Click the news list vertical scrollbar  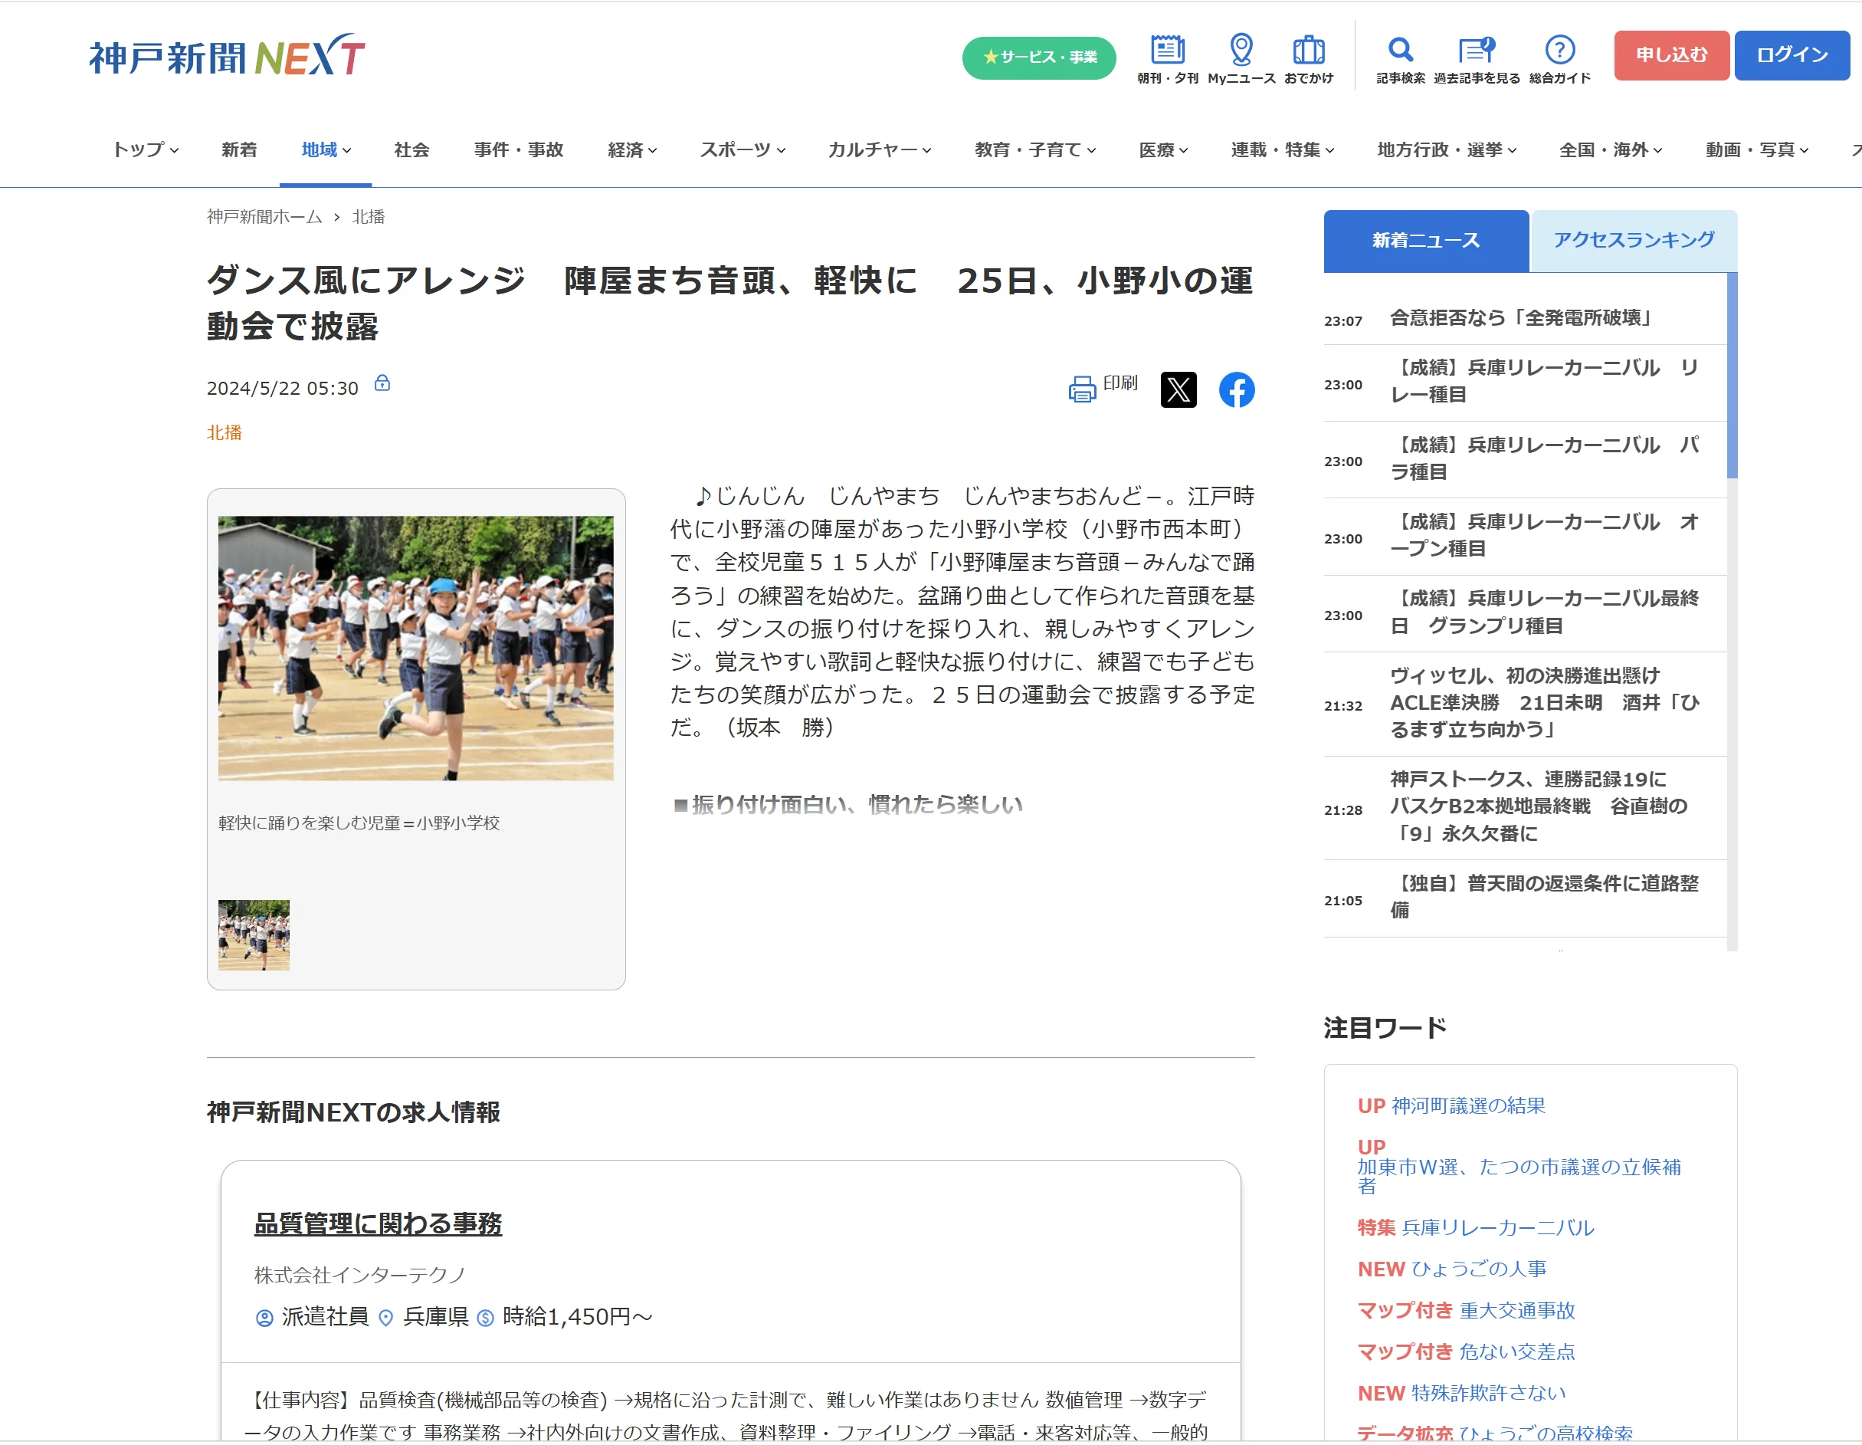click(1732, 376)
